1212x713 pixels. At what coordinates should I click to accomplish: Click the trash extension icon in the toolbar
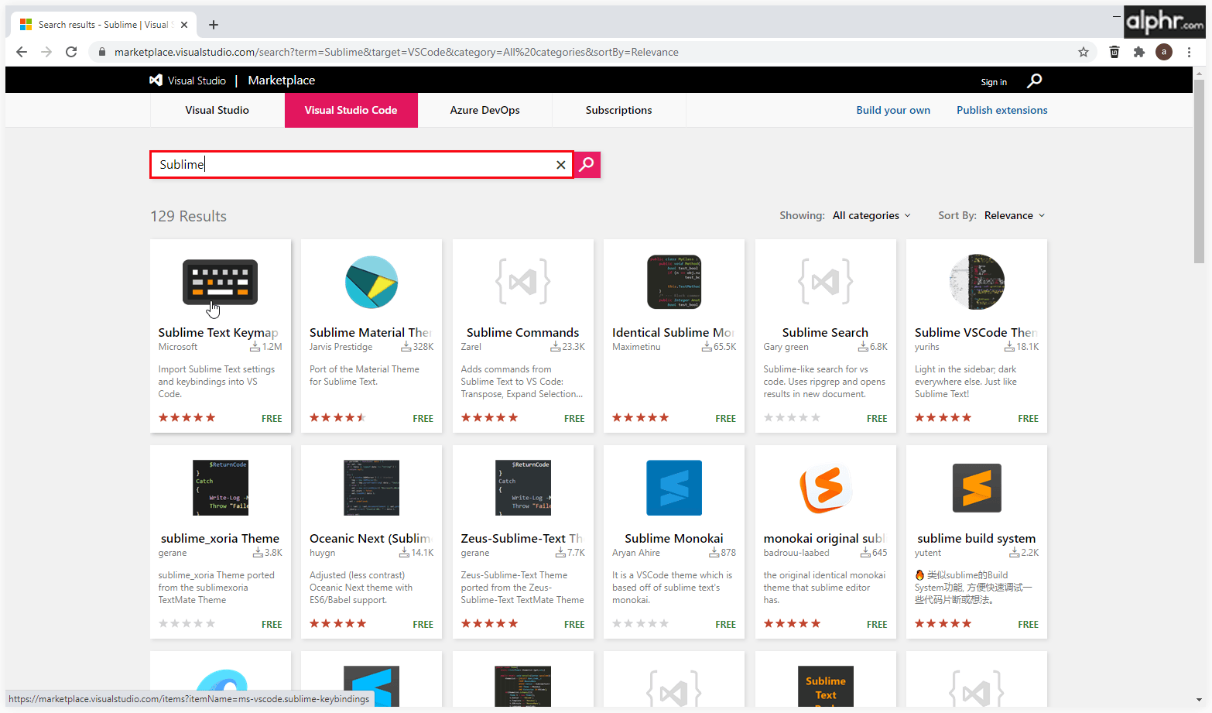point(1114,52)
